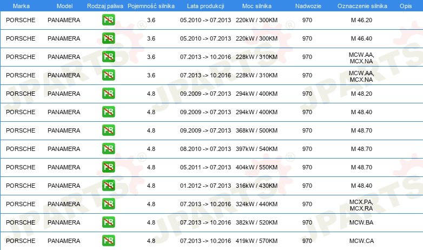Select PANAMERA in the MCW.BA row
The image size is (423, 250).
(64, 222)
